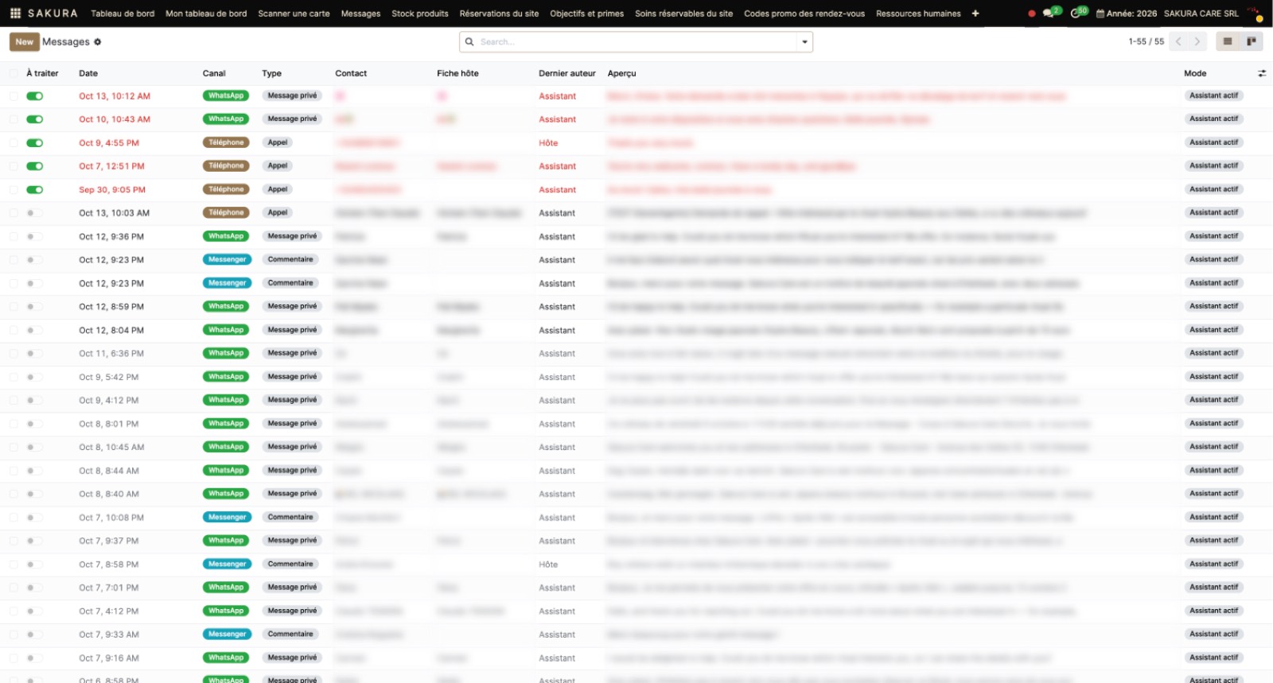
Task: Turn off À traiter toggle for Sep 30, 9:05 PM
Action: (34, 190)
